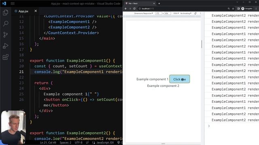Click the Example component 1 label
The image size is (259, 145).
(152, 79)
